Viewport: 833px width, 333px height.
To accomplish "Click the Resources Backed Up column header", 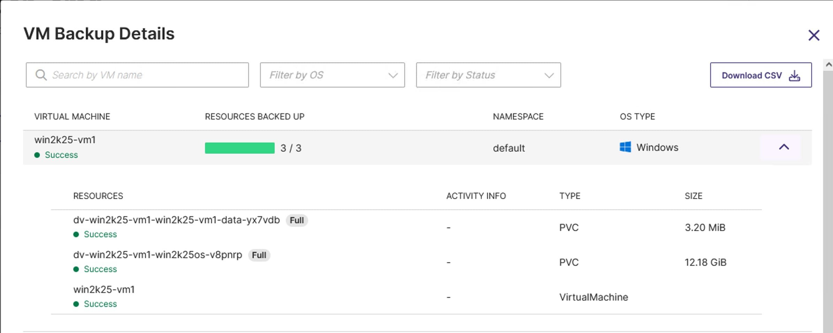I will click(254, 116).
